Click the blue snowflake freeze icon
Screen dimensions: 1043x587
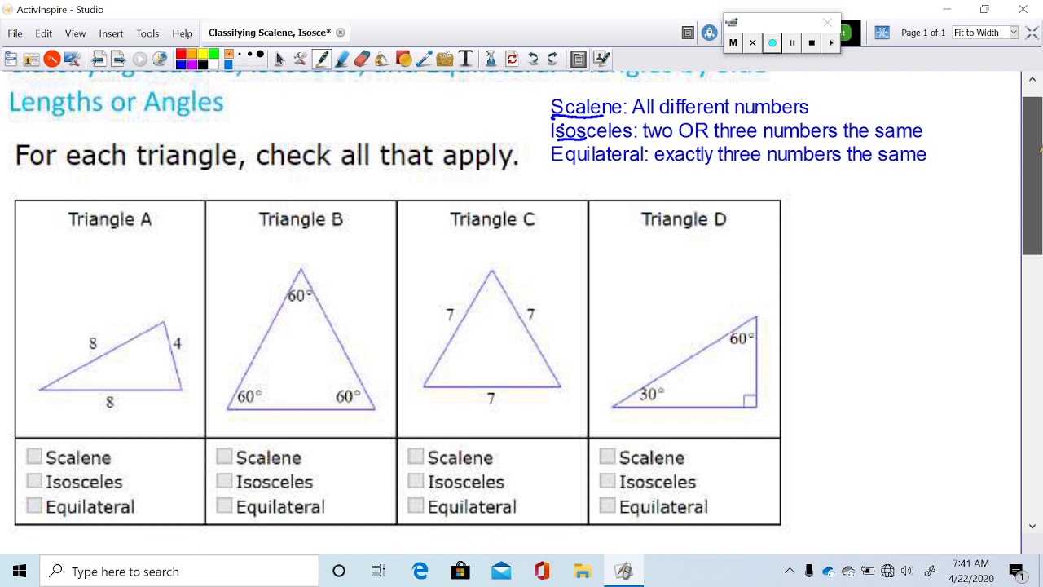pyautogui.click(x=882, y=33)
